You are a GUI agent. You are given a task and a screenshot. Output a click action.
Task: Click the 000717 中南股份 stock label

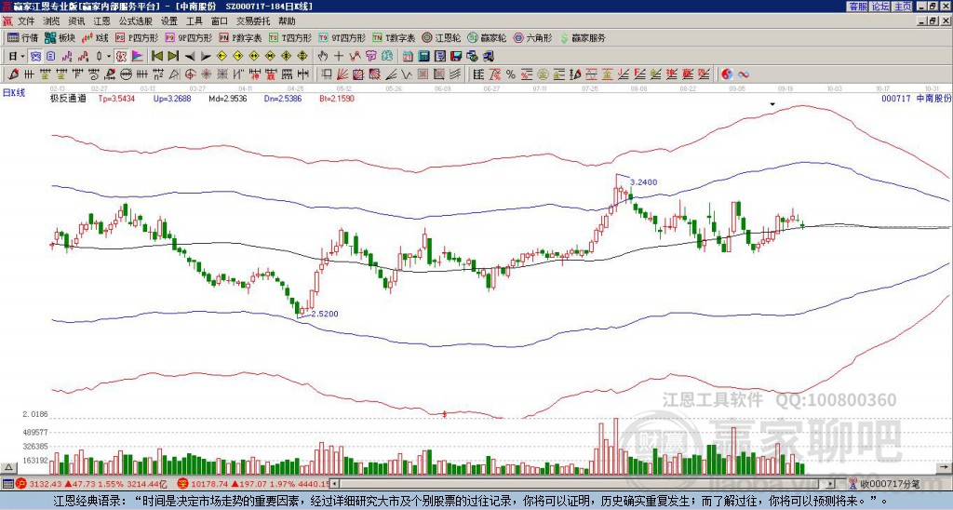click(x=916, y=98)
